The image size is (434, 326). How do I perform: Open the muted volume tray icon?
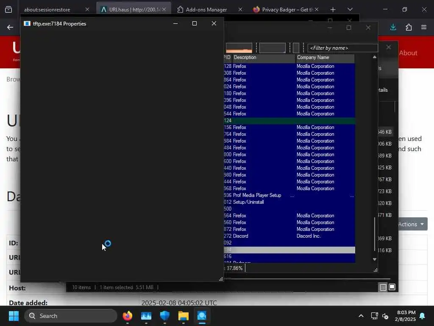point(385,316)
